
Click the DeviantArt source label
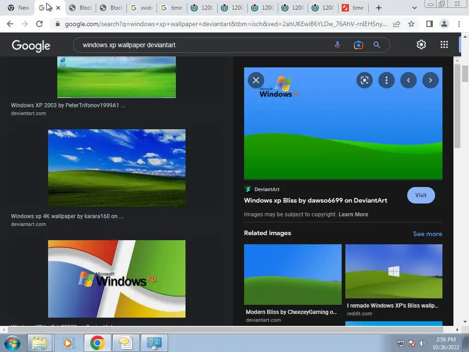(267, 189)
